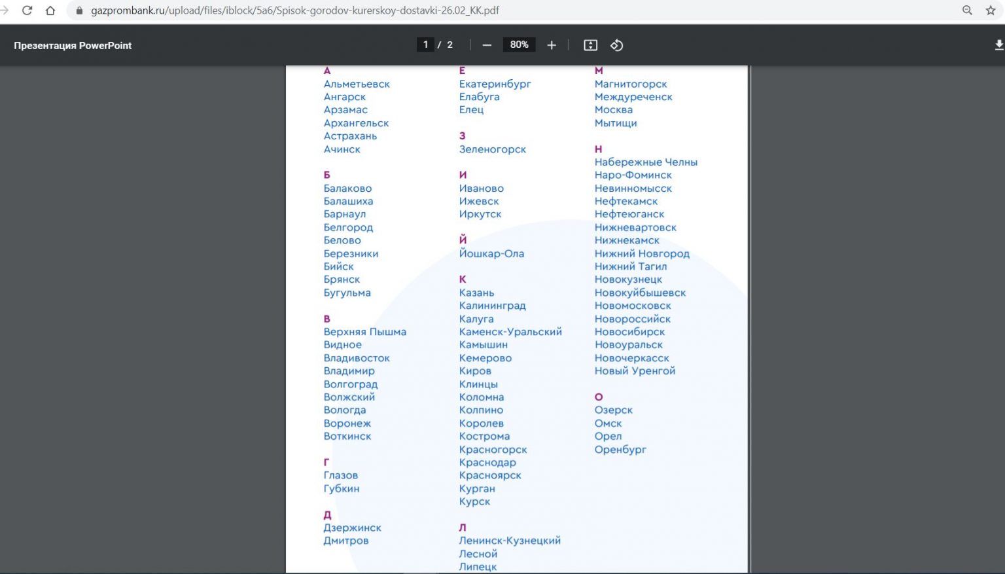The image size is (1005, 574).
Task: Click the city Брянск
Action: tap(342, 279)
